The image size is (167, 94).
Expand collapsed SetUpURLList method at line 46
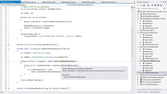click(x=9, y=45)
